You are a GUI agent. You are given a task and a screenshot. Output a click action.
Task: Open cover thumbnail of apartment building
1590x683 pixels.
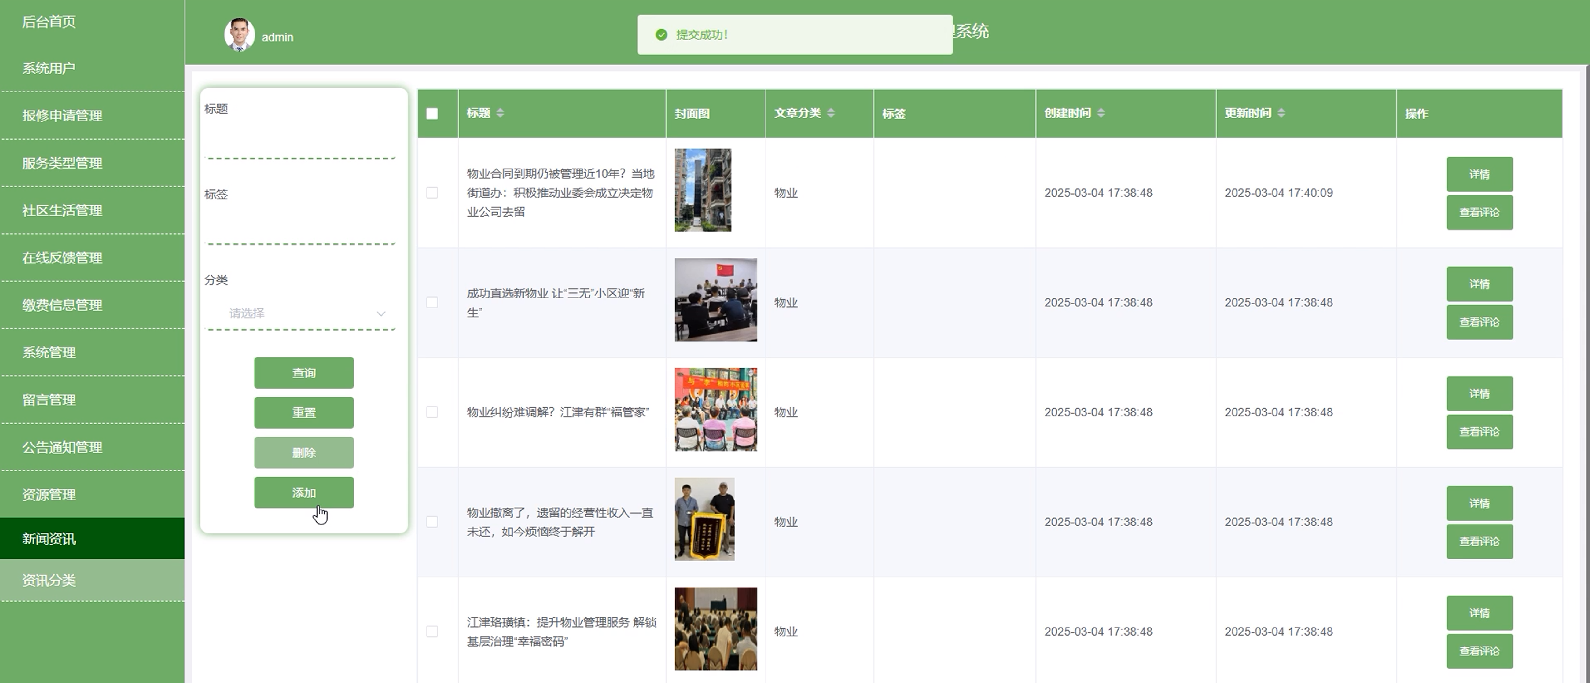tap(703, 190)
